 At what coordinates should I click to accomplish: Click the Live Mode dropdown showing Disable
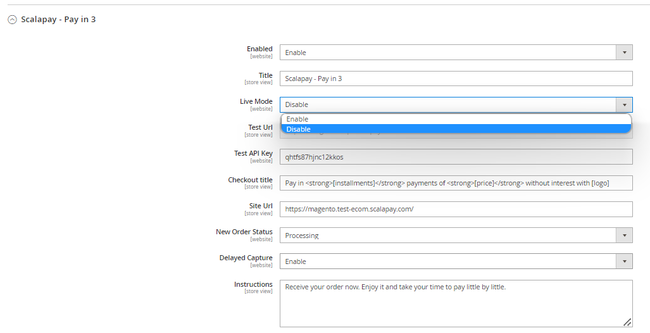[456, 104]
